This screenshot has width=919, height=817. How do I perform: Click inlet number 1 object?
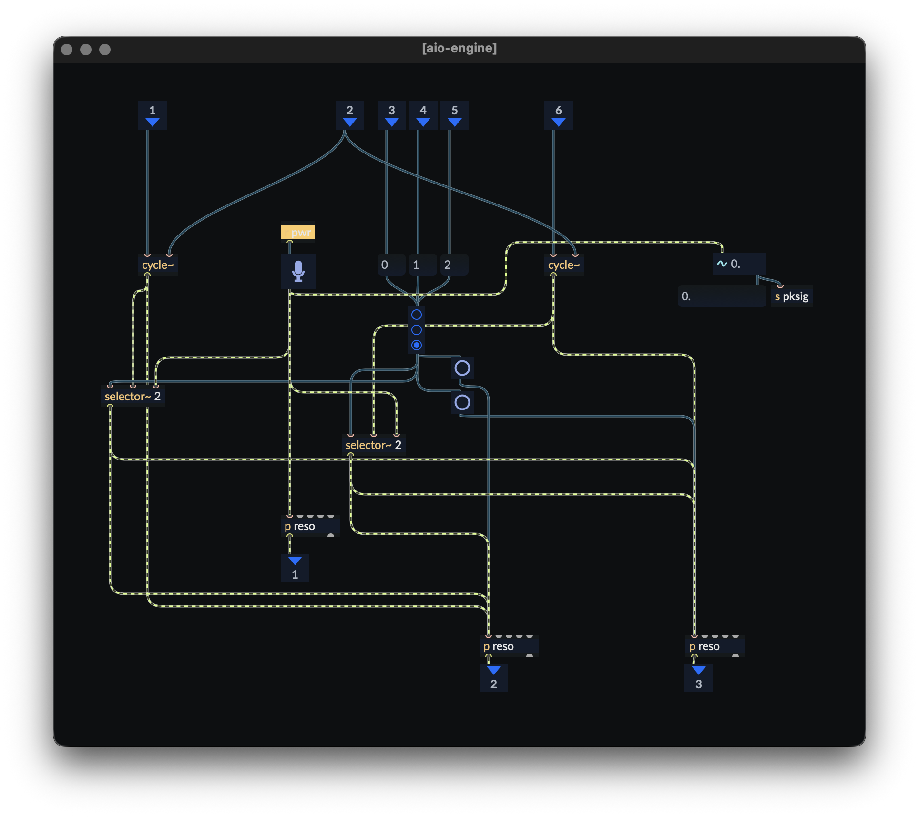tap(152, 115)
